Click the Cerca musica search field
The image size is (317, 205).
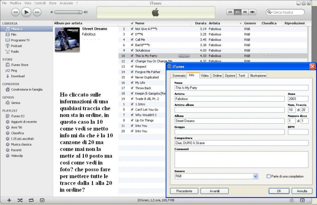[x=285, y=12]
